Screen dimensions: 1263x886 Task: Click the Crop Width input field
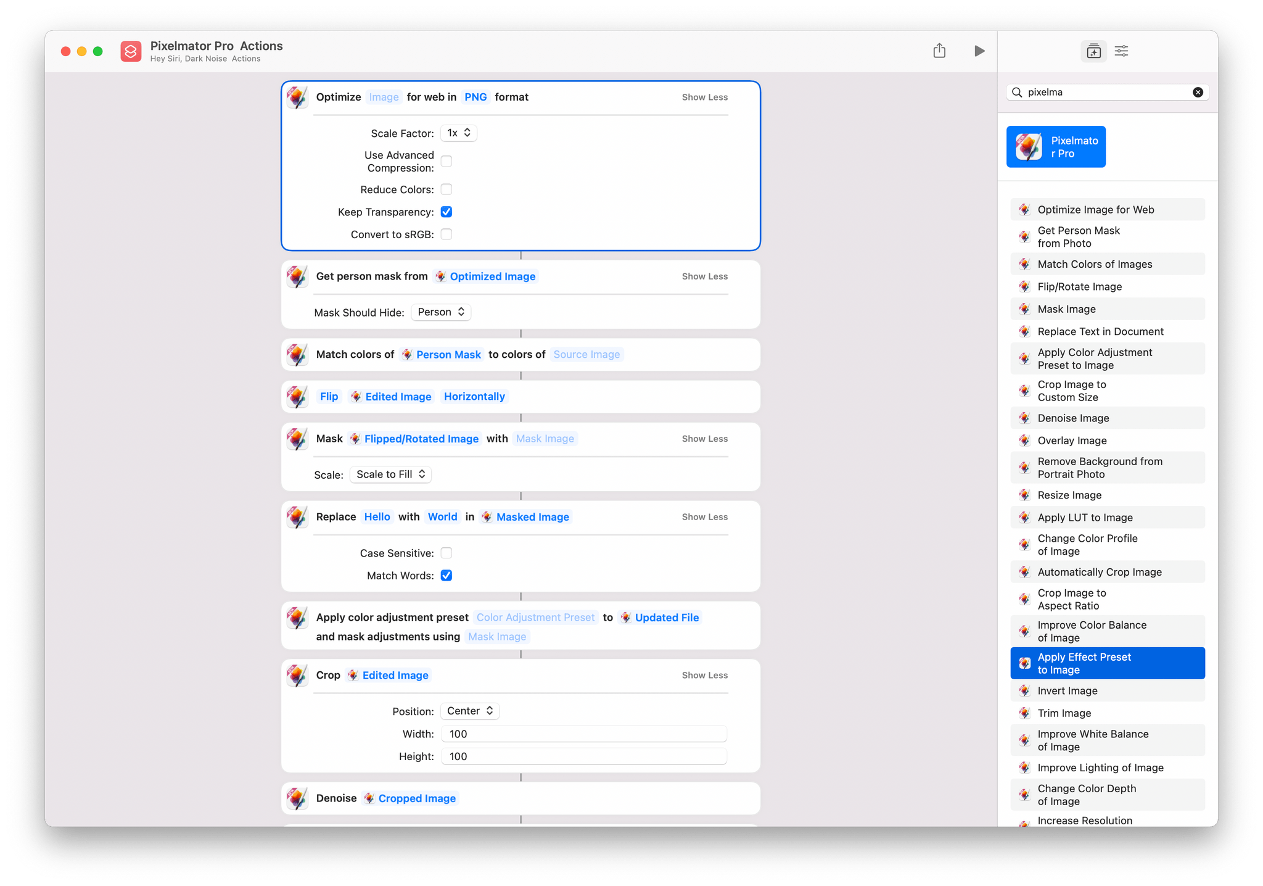(583, 734)
